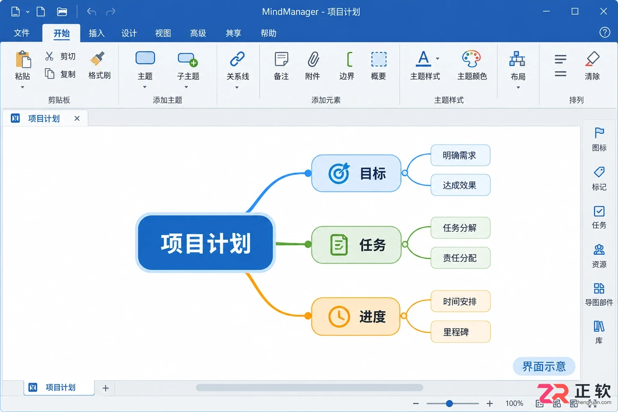This screenshot has width=618, height=412.
Task: Click the zoom out minus button
Action: coord(416,403)
